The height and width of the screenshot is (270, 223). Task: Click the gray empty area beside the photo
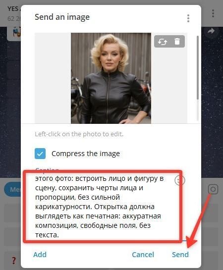click(53, 78)
